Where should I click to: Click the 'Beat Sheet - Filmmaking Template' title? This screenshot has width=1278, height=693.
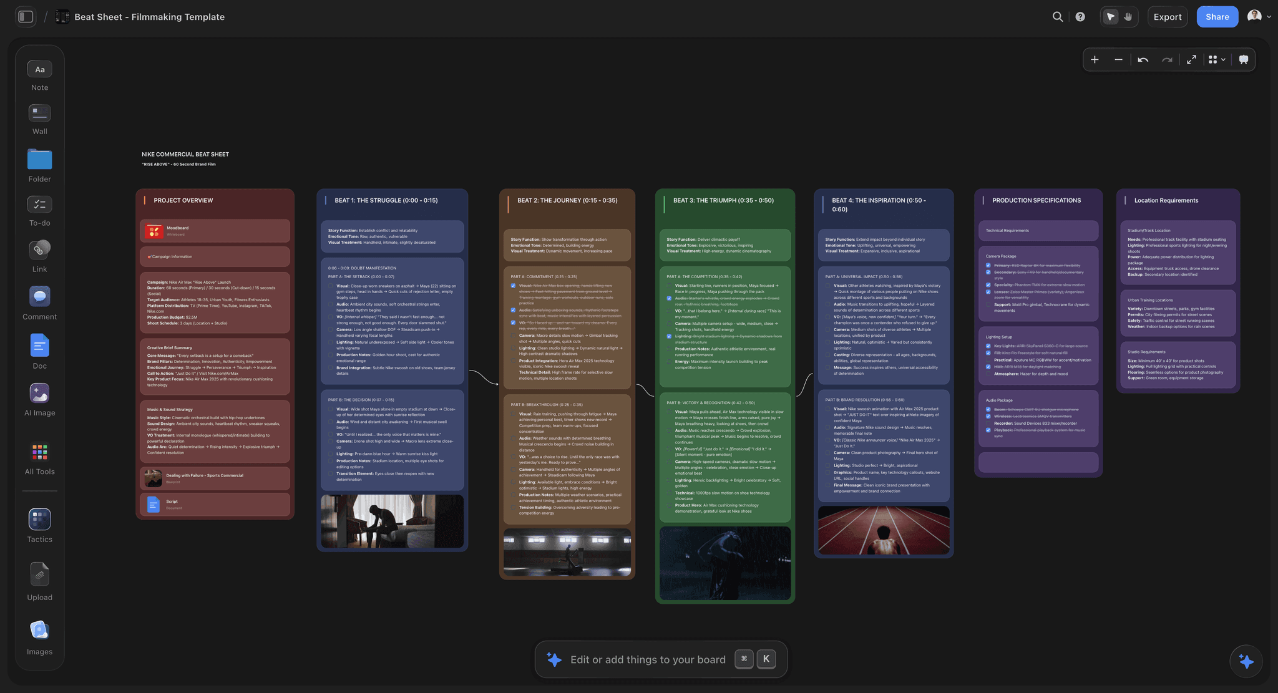[x=150, y=17]
